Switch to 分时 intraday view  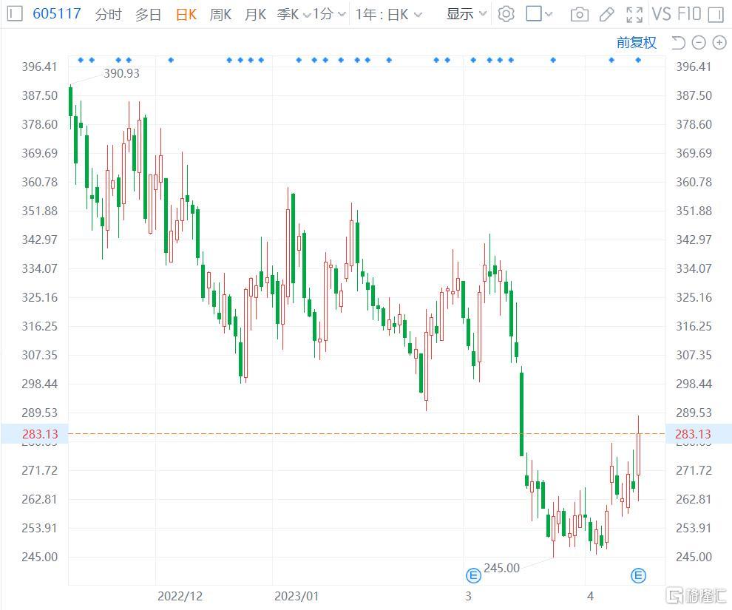pyautogui.click(x=108, y=15)
